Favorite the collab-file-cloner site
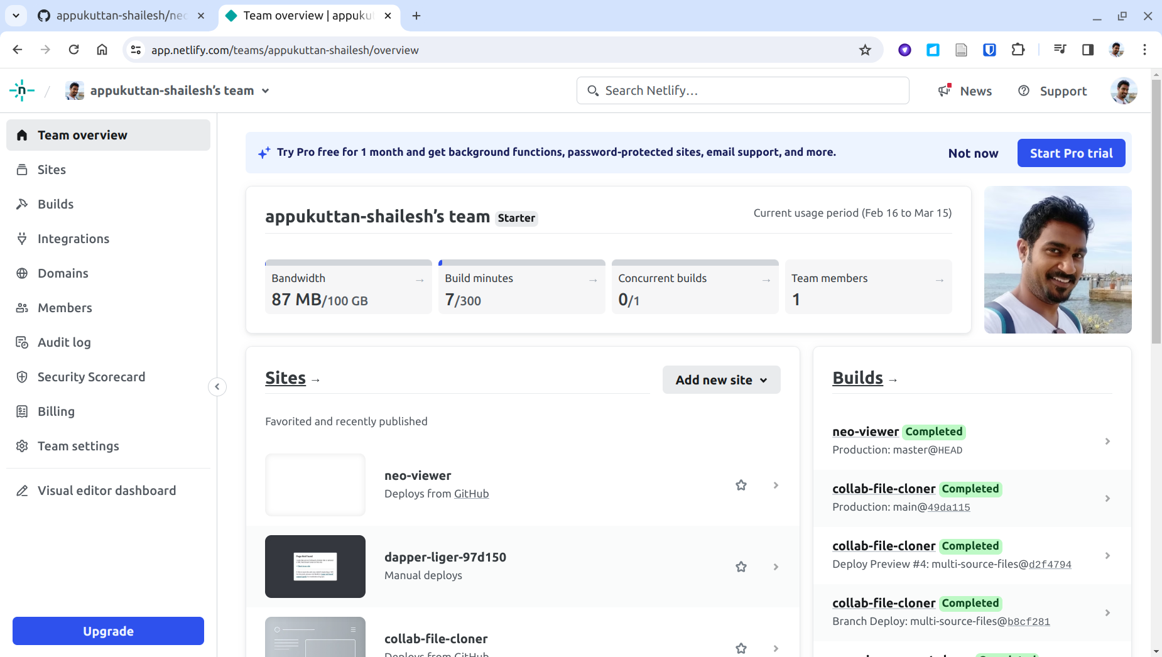The image size is (1162, 657). tap(741, 648)
